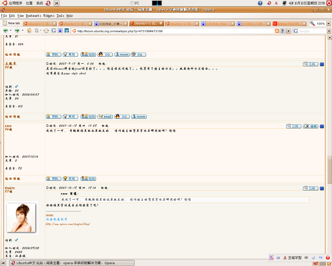Open the File menu
The image size is (332, 266).
(x=4, y=16)
